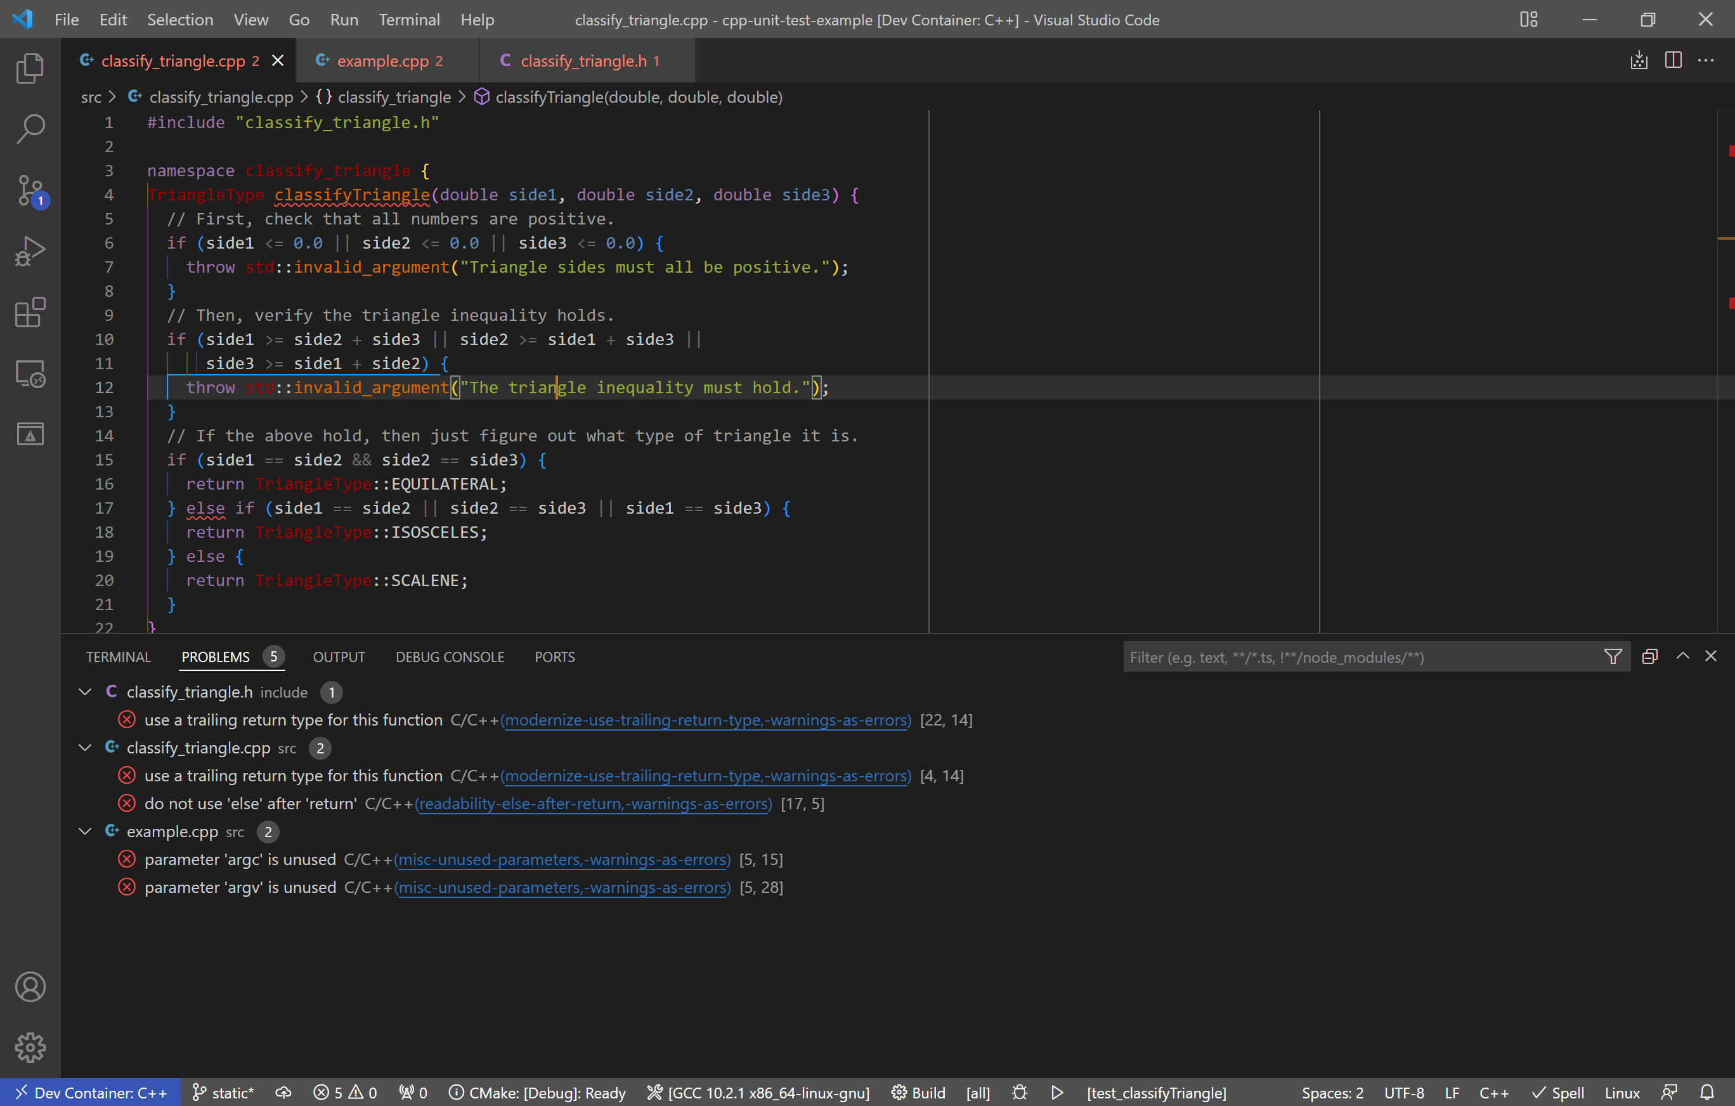
Task: Open the readability-else-after-return link
Action: [593, 803]
